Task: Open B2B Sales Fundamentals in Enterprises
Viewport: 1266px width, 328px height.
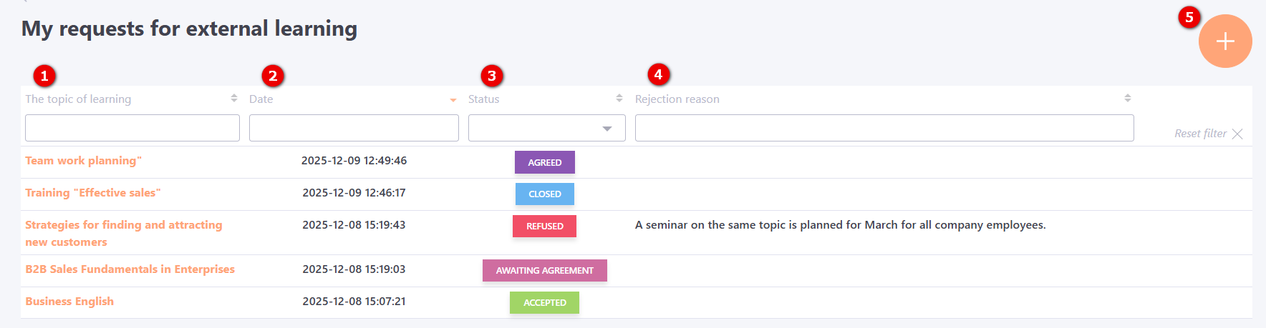Action: (x=130, y=269)
